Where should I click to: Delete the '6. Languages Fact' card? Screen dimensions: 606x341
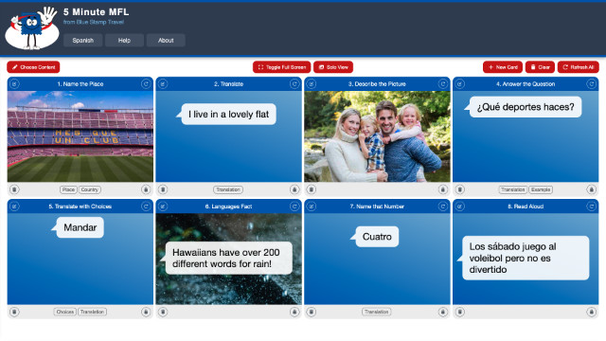(163, 312)
